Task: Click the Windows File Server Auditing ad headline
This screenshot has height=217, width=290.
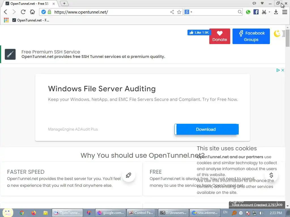Action: [x=102, y=89]
